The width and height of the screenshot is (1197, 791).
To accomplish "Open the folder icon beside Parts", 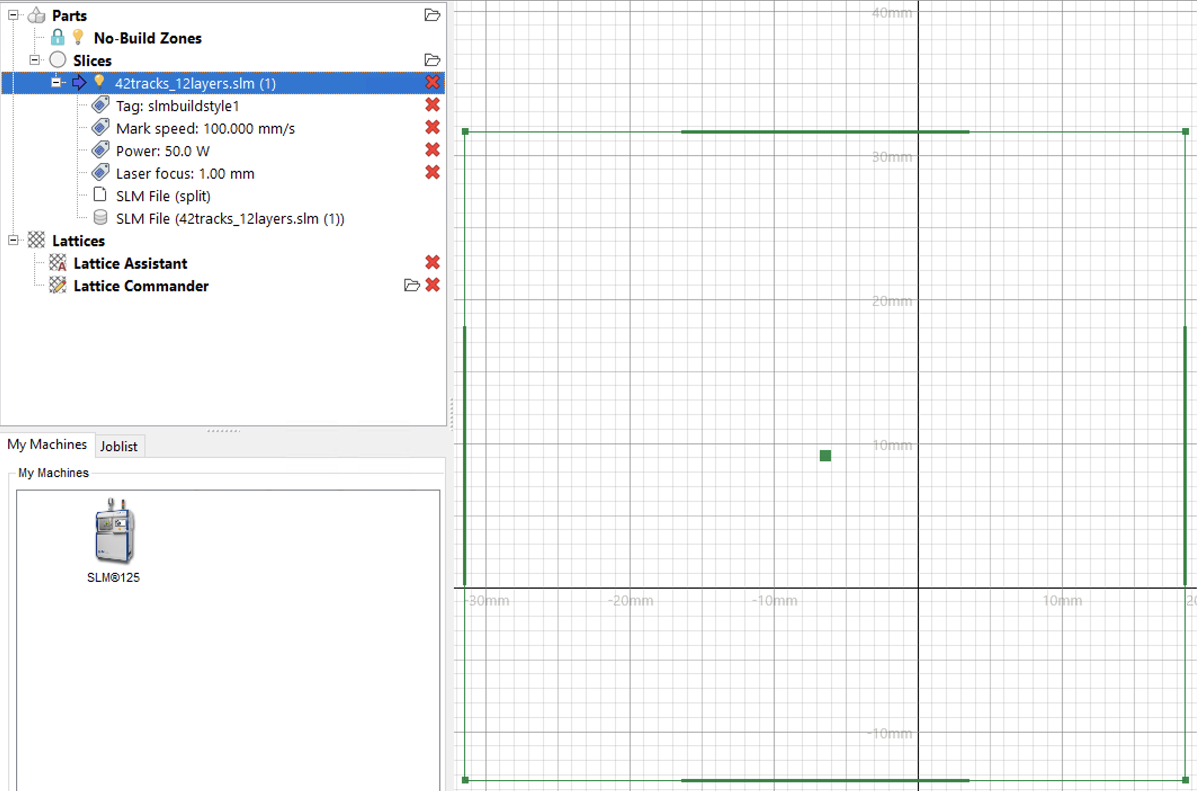I will point(432,15).
